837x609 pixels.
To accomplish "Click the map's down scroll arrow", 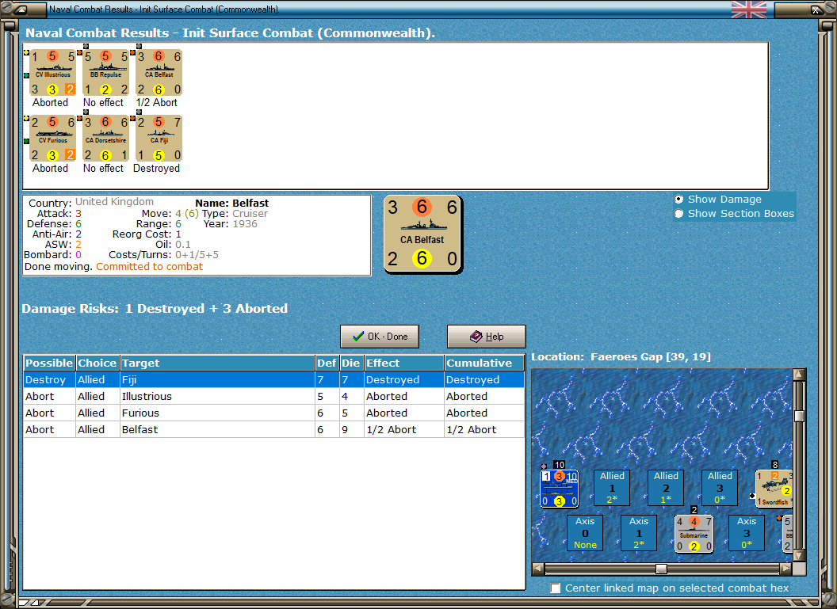I will (799, 555).
